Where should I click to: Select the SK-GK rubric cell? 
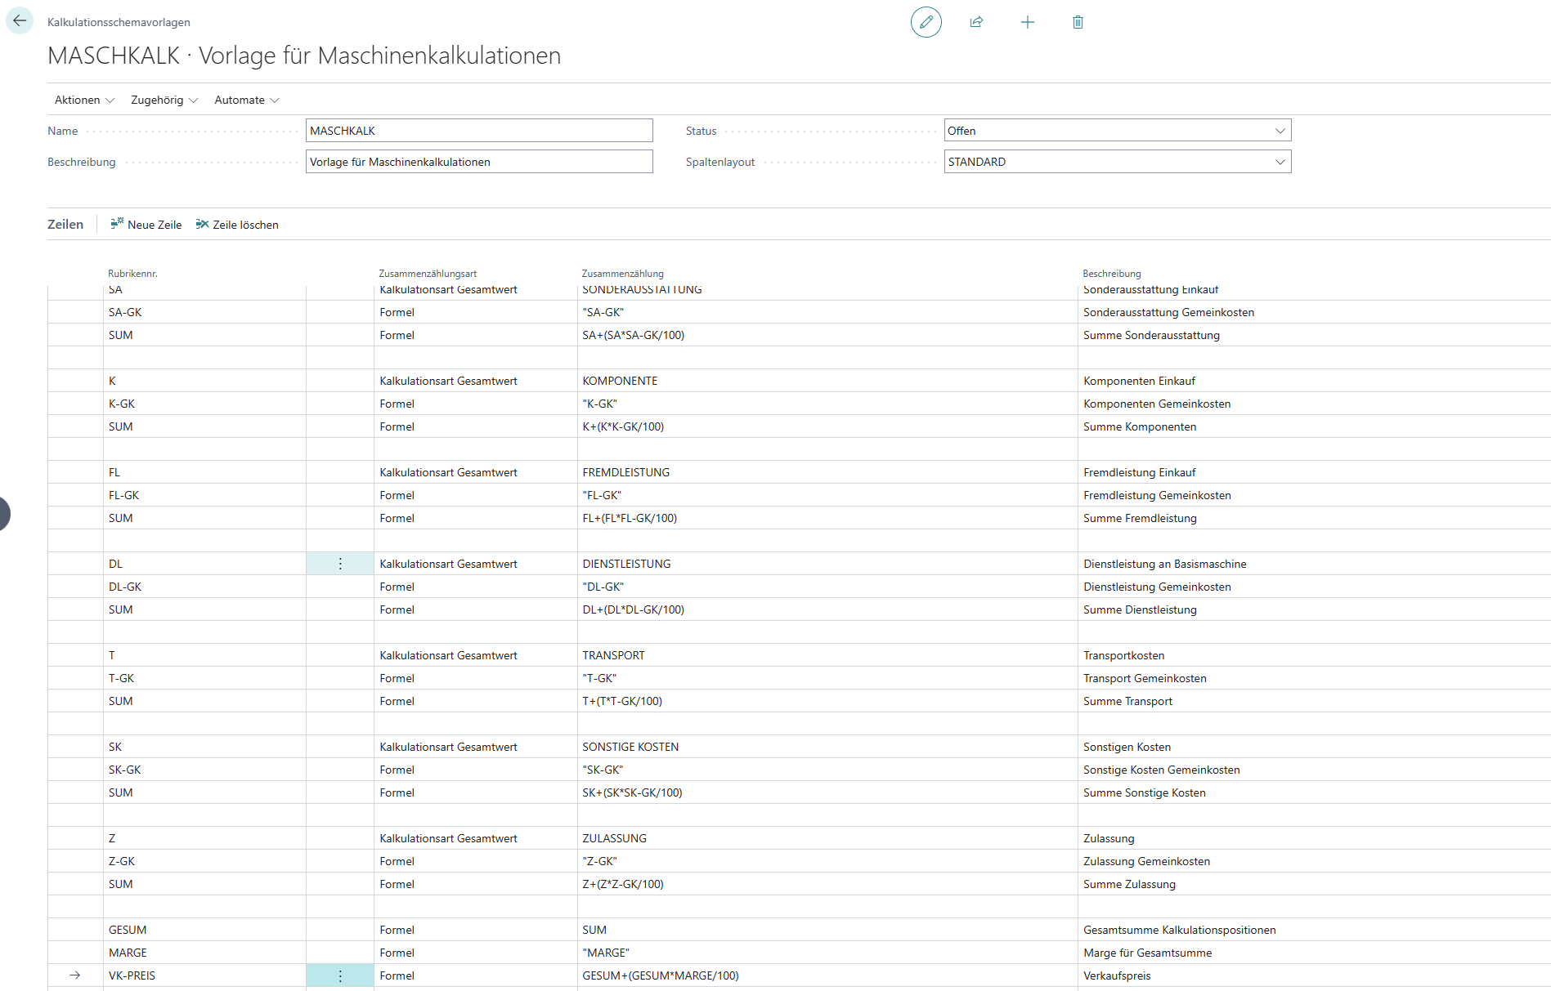[x=204, y=770]
